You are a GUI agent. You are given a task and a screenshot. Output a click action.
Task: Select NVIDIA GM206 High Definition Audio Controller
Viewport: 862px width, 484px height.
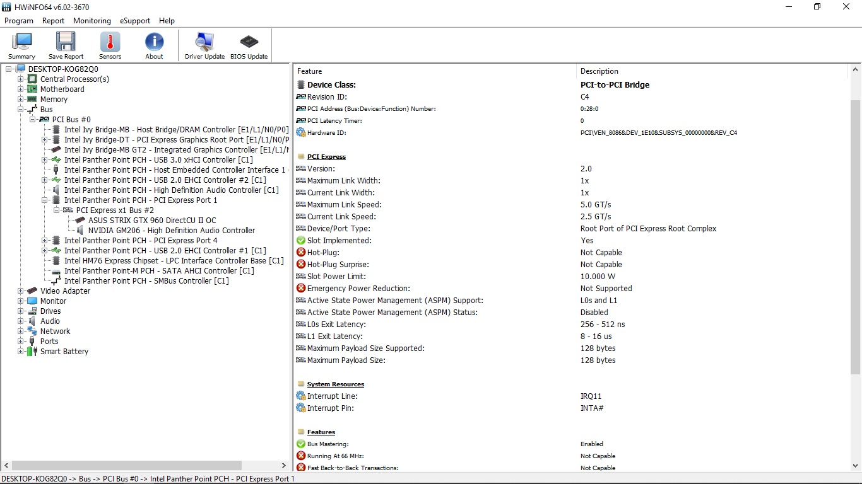coord(172,231)
